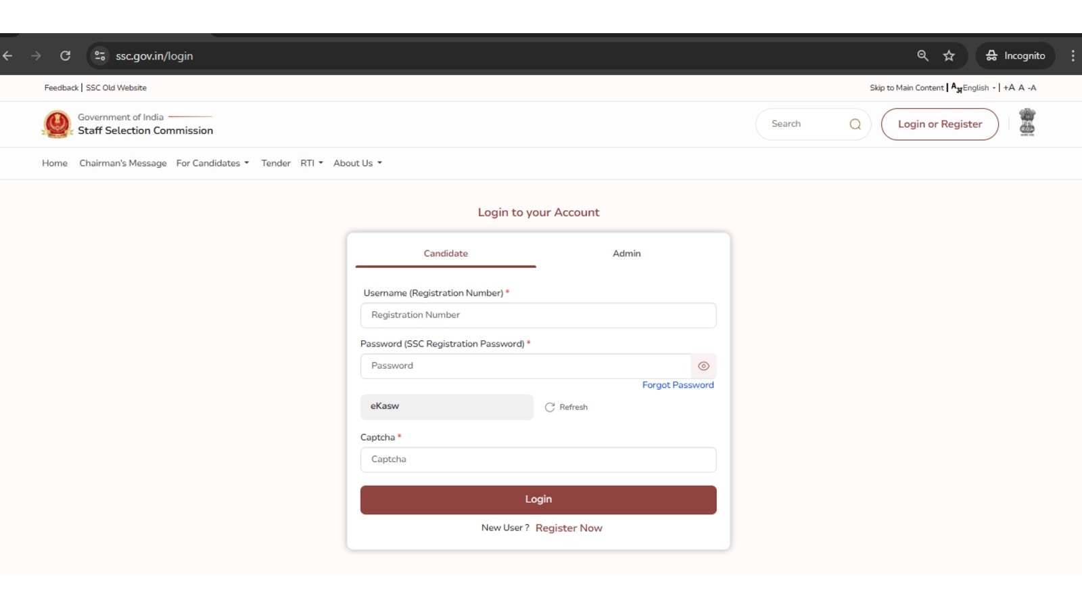Toggle password visibility with the eye icon
This screenshot has width=1082, height=609.
703,366
